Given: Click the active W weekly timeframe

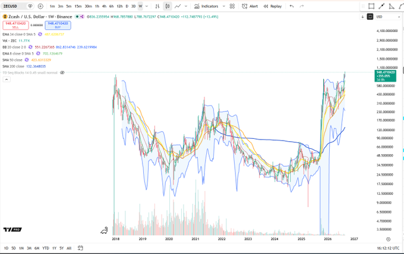Looking at the screenshot, I should pyautogui.click(x=140, y=6).
